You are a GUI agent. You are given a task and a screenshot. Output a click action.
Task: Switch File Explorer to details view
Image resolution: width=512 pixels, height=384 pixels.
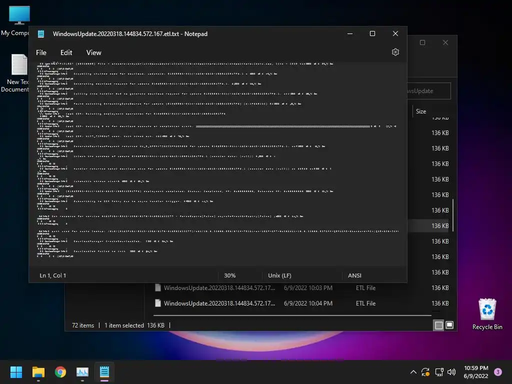[x=438, y=325]
